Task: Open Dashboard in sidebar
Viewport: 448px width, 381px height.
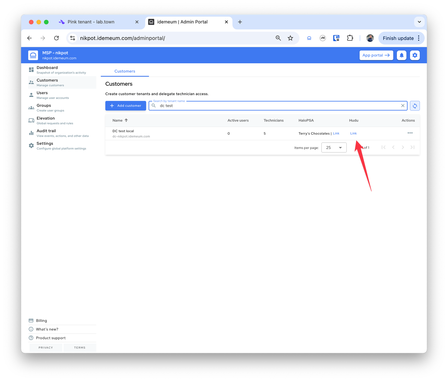Action: 62,70
